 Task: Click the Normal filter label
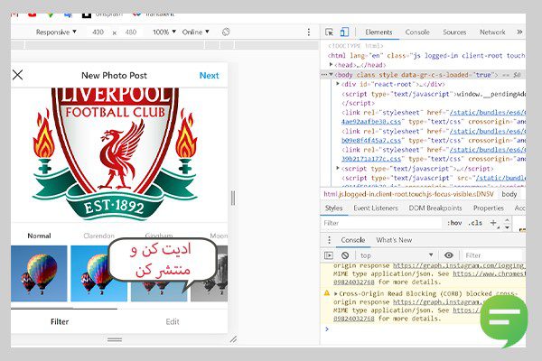[x=39, y=236]
